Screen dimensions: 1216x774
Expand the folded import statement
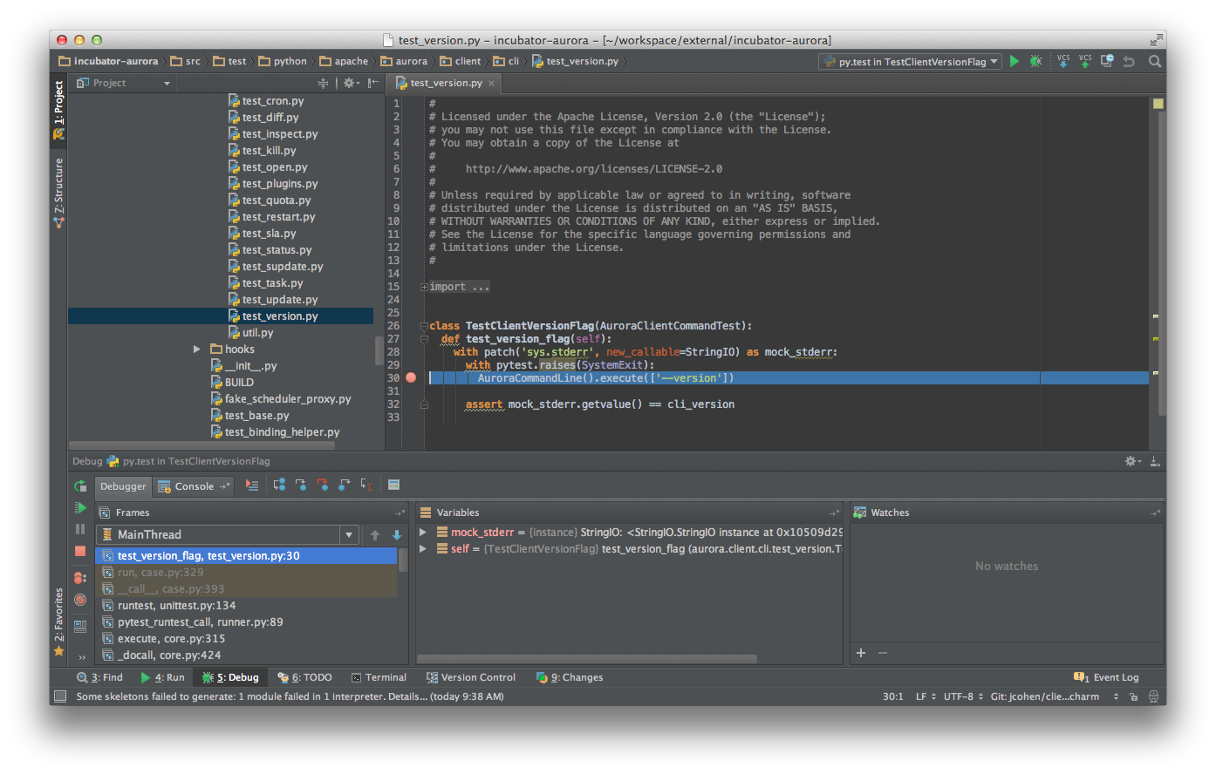[x=424, y=286]
